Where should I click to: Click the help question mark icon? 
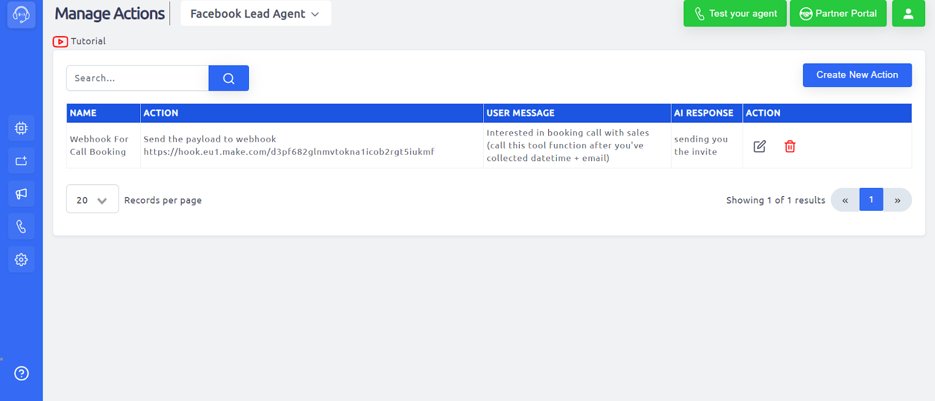[21, 374]
